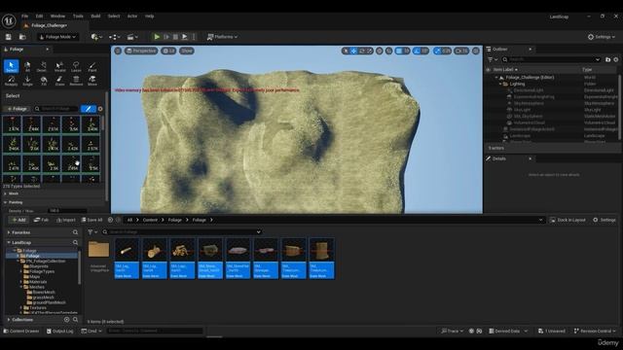The width and height of the screenshot is (623, 350).
Task: Click the Content Browser search field
Action: [182, 231]
